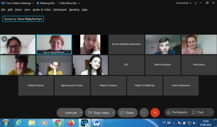Open Meeting Info shield icon
Image resolution: width=217 pixels, height=127 pixels.
[38, 3]
